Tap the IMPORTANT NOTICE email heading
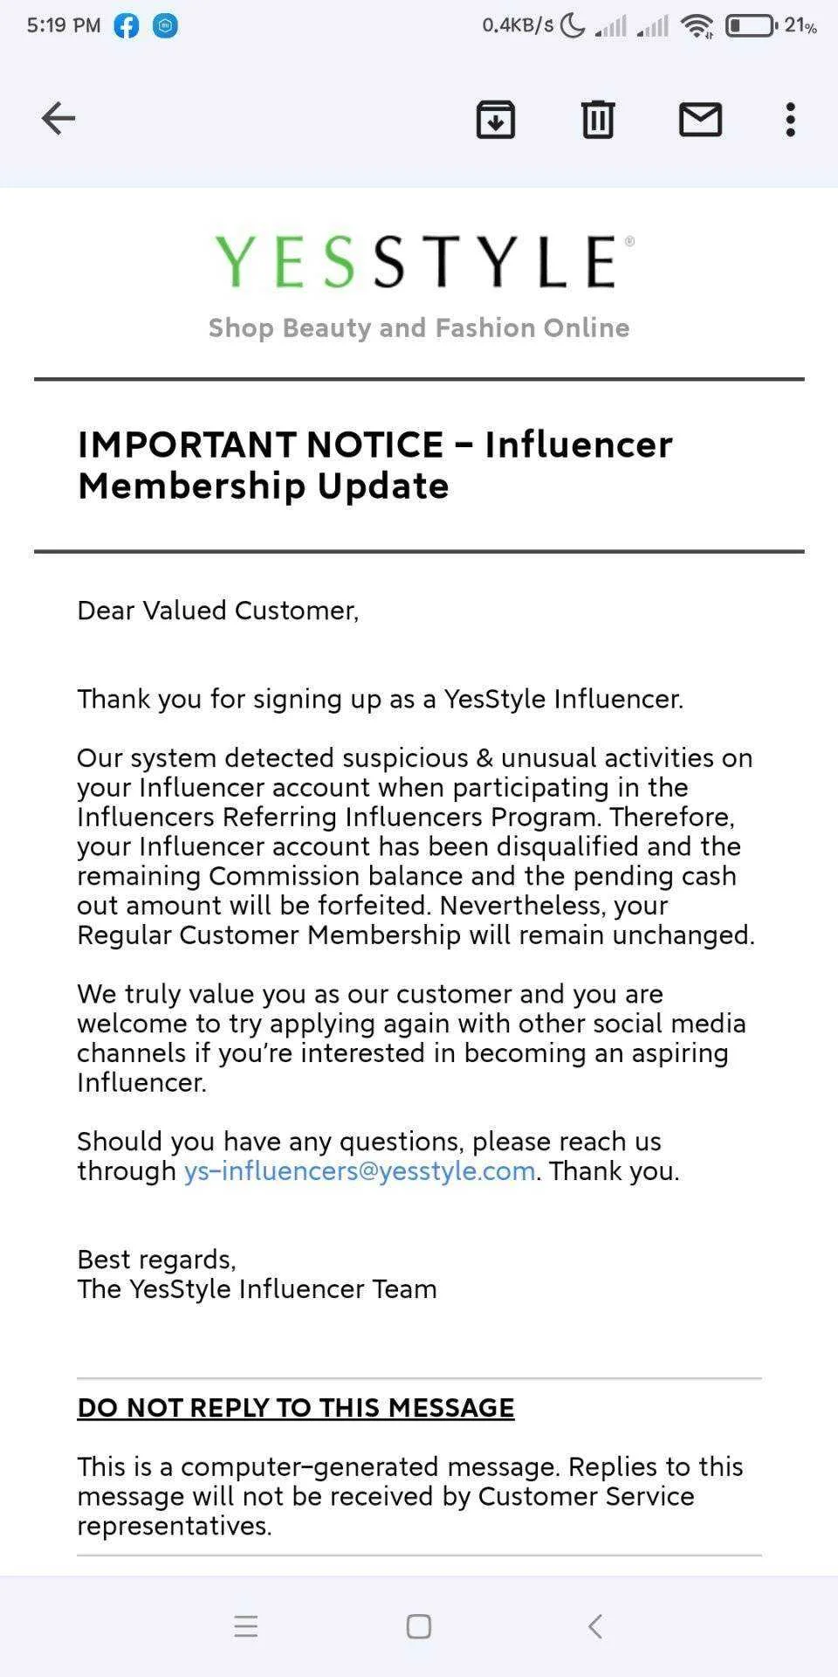This screenshot has height=1677, width=838. click(x=374, y=465)
